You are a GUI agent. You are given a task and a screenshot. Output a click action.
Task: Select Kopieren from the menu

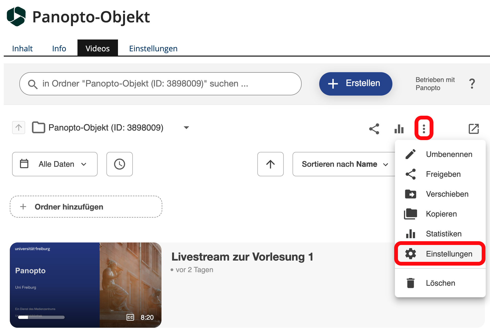point(440,214)
